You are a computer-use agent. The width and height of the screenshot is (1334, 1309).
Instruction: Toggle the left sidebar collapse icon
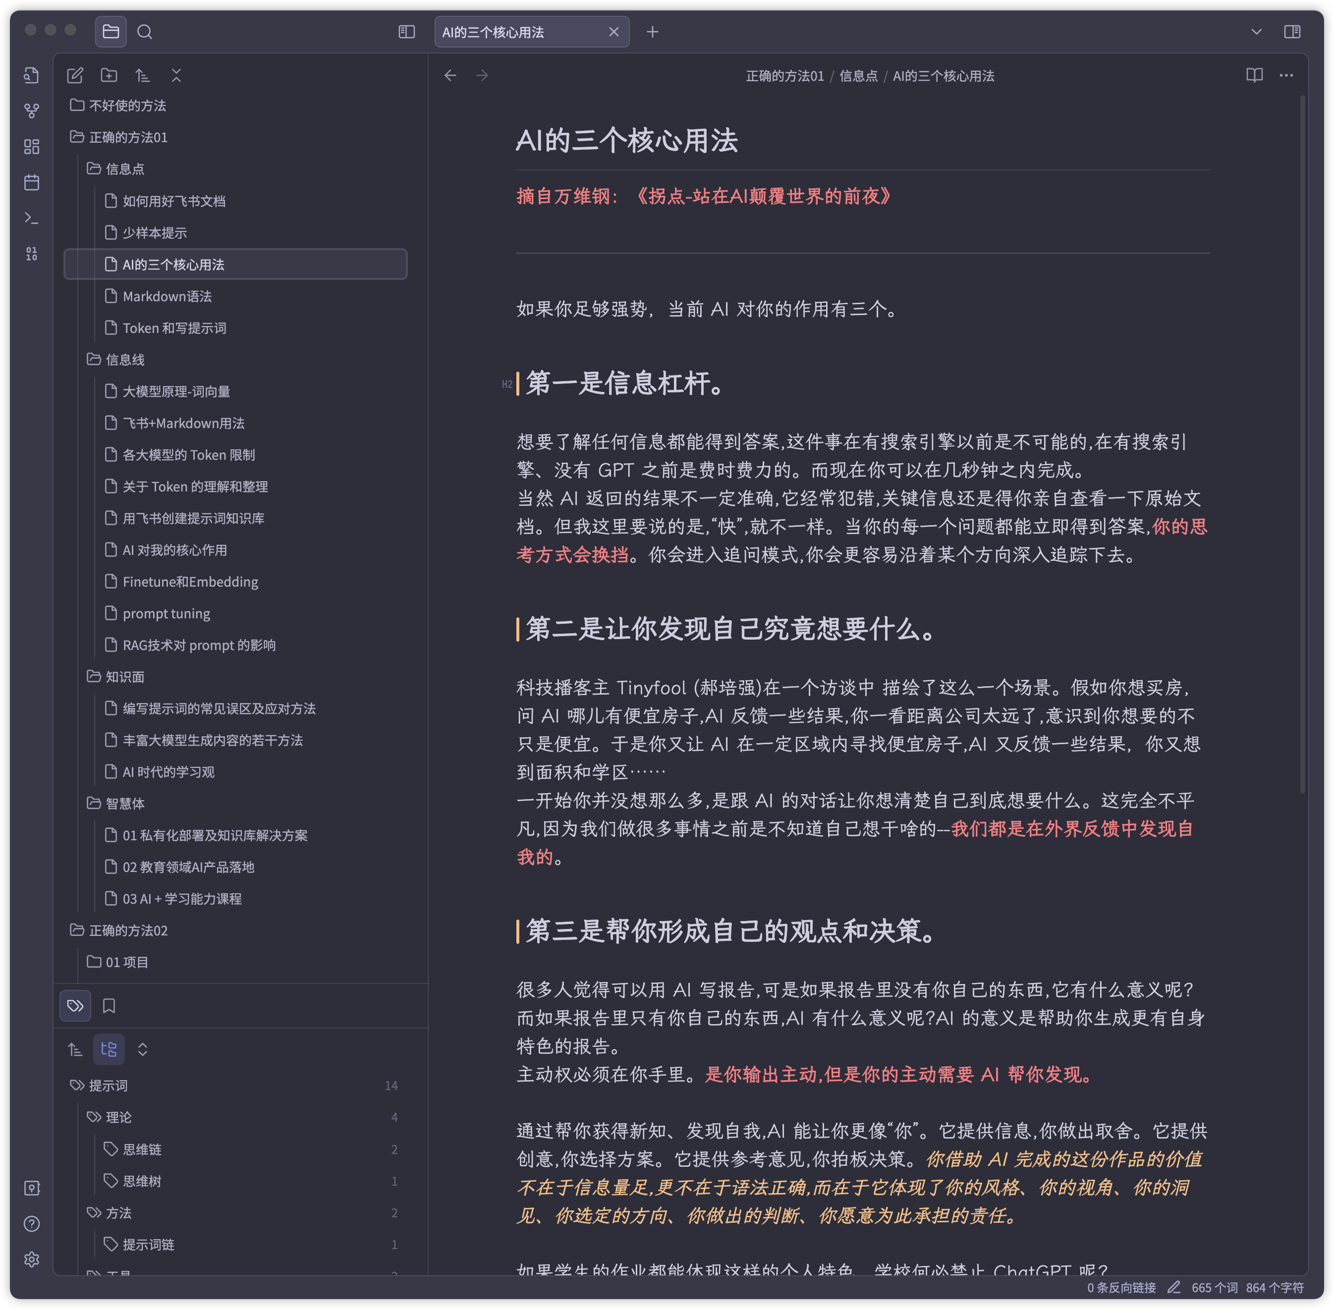tap(406, 32)
